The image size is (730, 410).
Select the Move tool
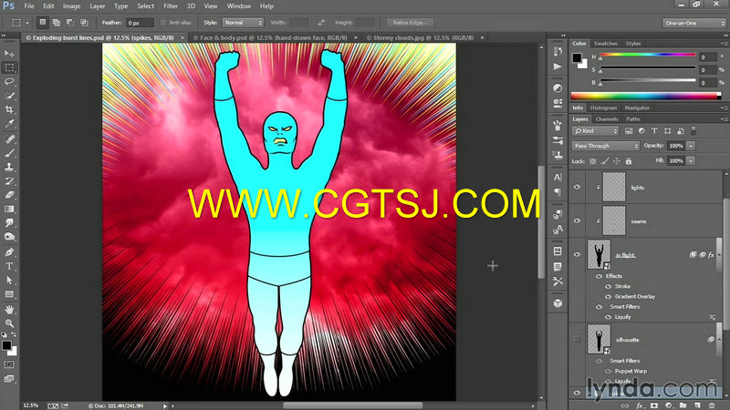pyautogui.click(x=9, y=54)
